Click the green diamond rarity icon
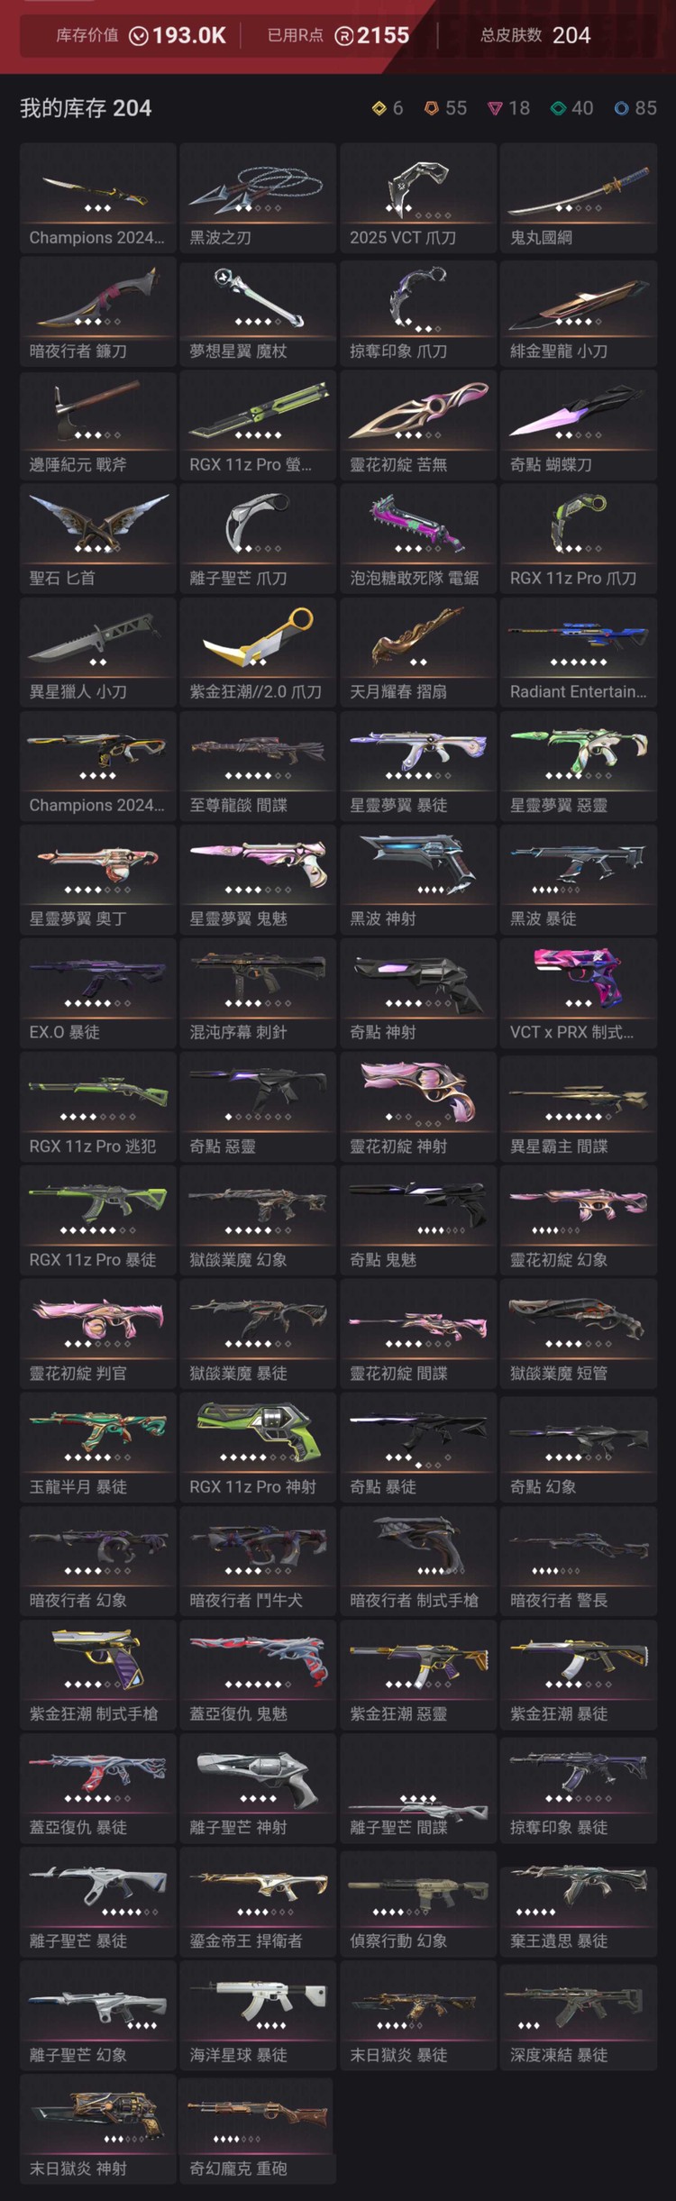676x2201 pixels. pos(558,108)
